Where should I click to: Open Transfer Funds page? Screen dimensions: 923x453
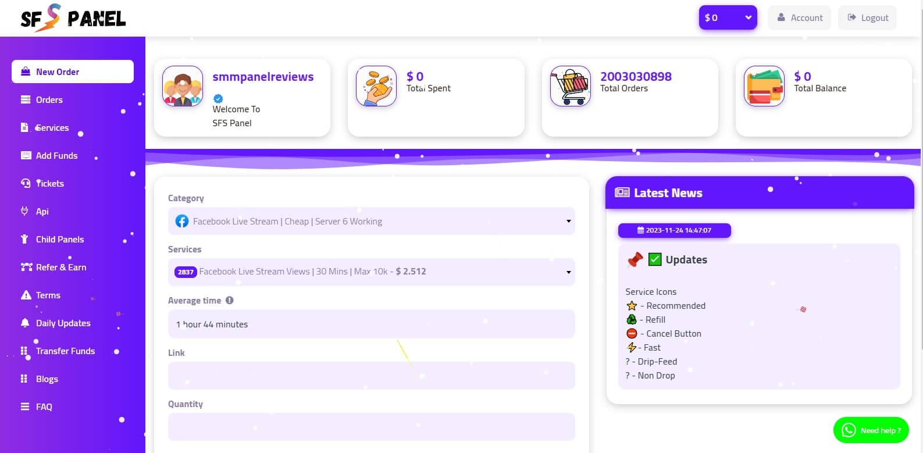tap(65, 351)
